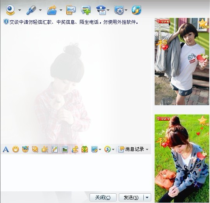Click the 发送(S) send button

click(131, 198)
